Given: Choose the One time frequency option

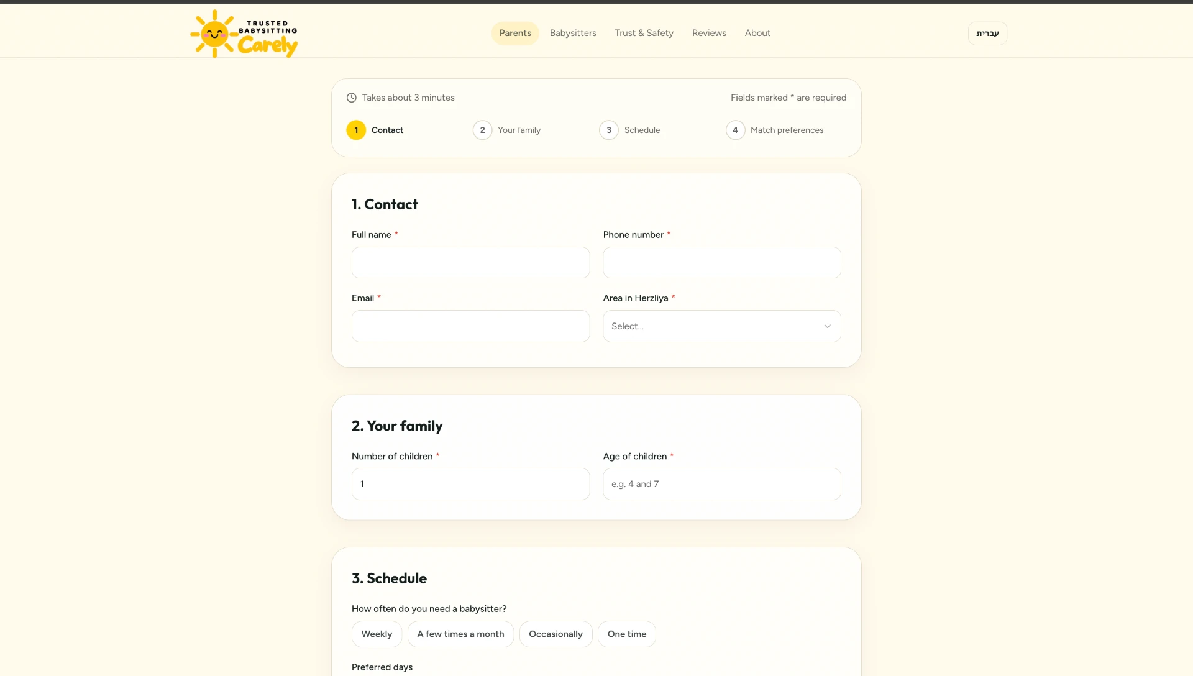Looking at the screenshot, I should coord(627,634).
